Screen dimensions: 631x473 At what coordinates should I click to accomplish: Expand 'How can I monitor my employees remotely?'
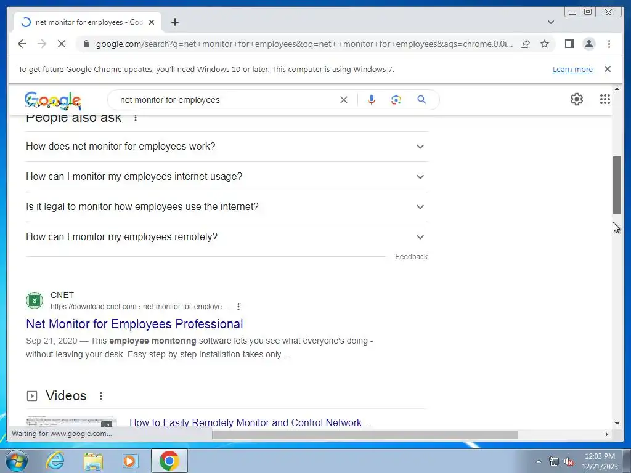tap(227, 237)
